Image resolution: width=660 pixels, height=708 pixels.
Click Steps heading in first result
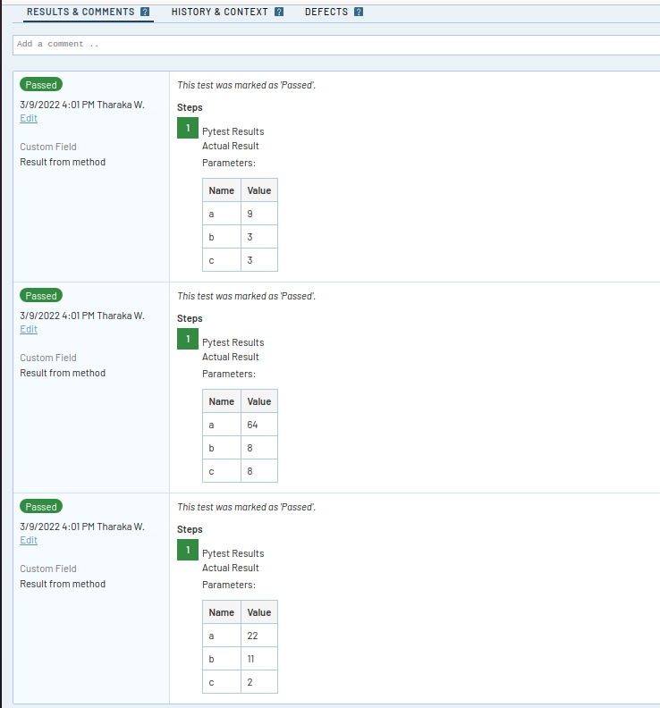[x=190, y=107]
